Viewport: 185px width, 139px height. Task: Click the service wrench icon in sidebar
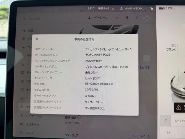22,98
